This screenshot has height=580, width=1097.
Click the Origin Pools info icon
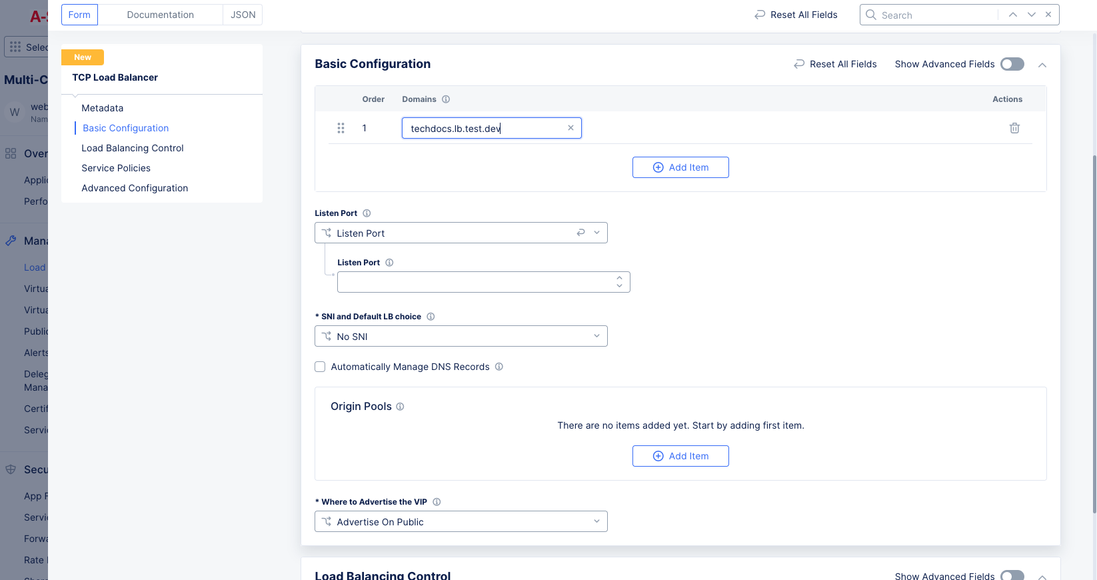(400, 407)
